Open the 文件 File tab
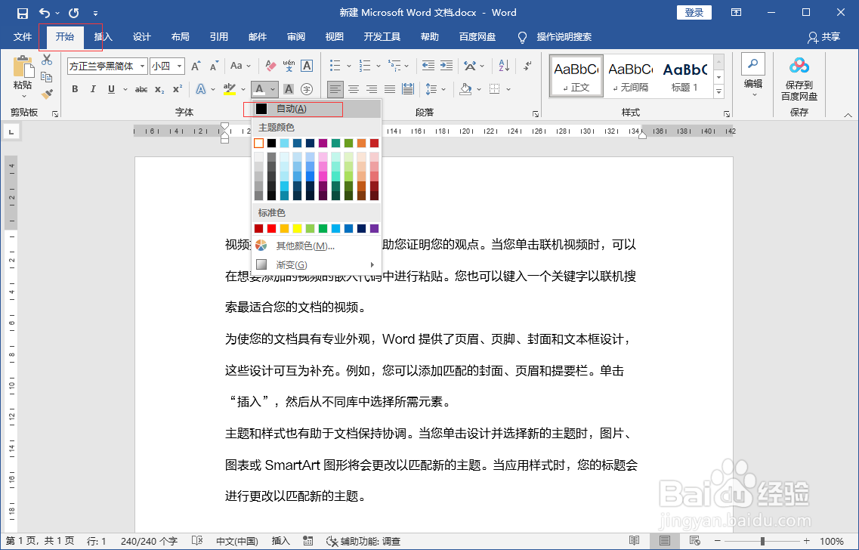Image resolution: width=859 pixels, height=550 pixels. coord(23,37)
